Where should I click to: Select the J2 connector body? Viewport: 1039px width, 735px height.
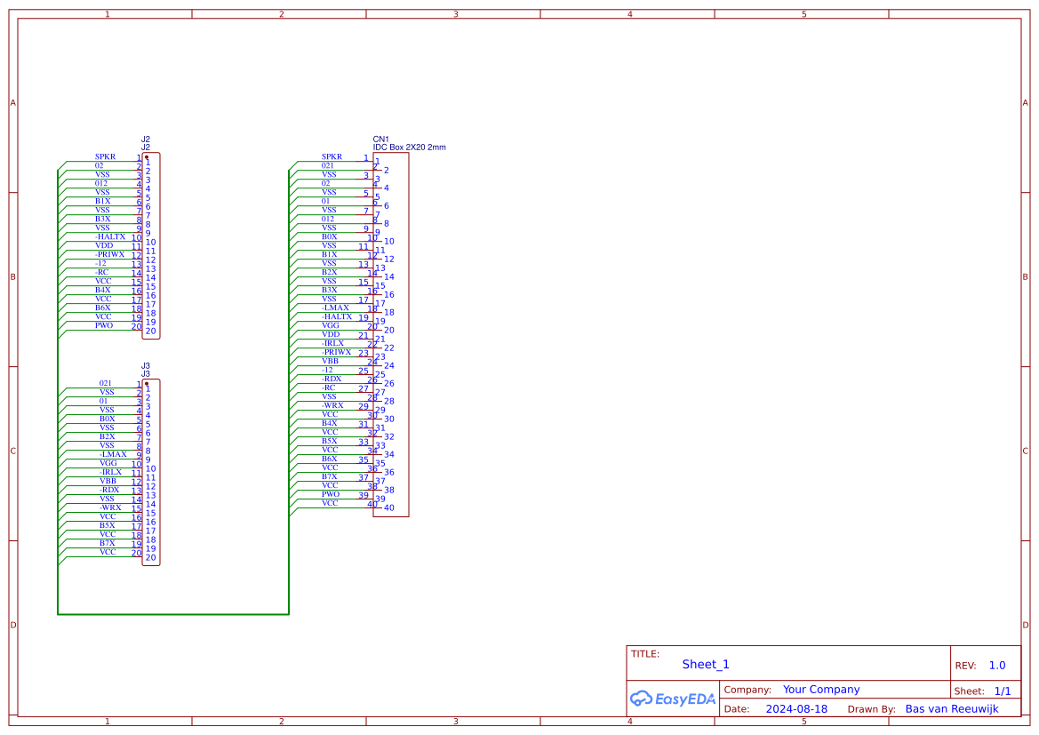pyautogui.click(x=151, y=246)
